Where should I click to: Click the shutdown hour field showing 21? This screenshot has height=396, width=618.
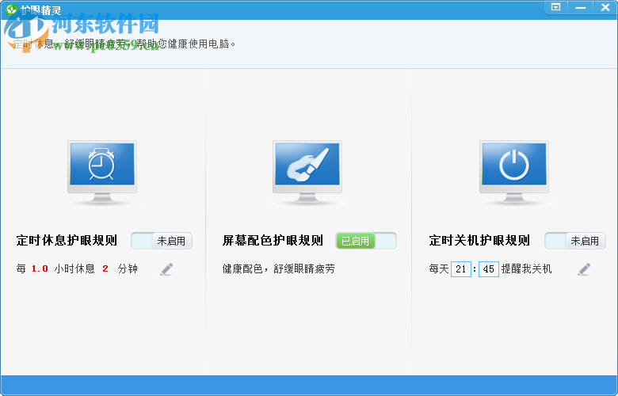click(461, 269)
